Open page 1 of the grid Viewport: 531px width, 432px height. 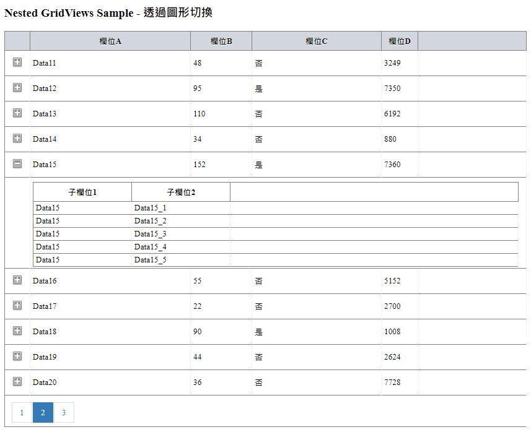pyautogui.click(x=22, y=412)
